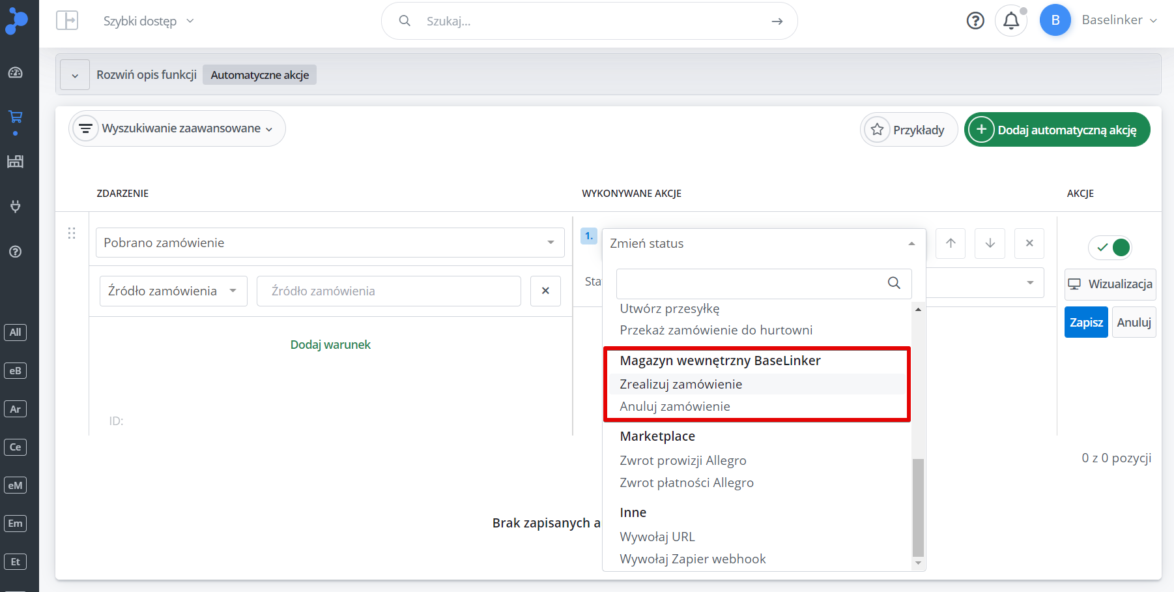Select Wywołaj URL option

pos(657,537)
